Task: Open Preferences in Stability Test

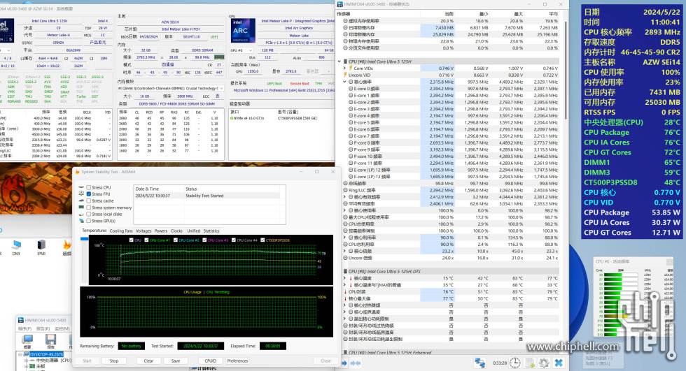Action: [x=237, y=361]
